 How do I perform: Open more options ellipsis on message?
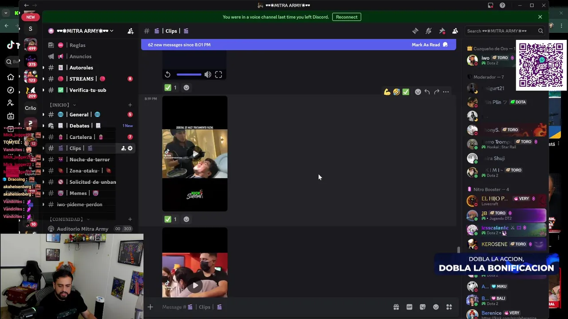(446, 92)
